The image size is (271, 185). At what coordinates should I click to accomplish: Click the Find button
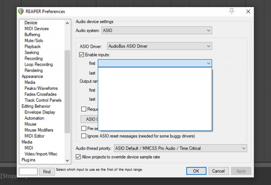click(x=47, y=172)
